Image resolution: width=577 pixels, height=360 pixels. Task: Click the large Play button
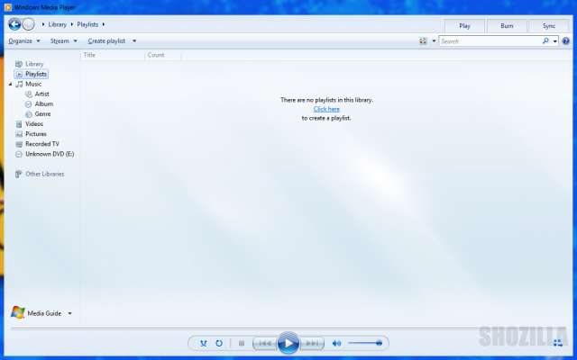click(288, 343)
